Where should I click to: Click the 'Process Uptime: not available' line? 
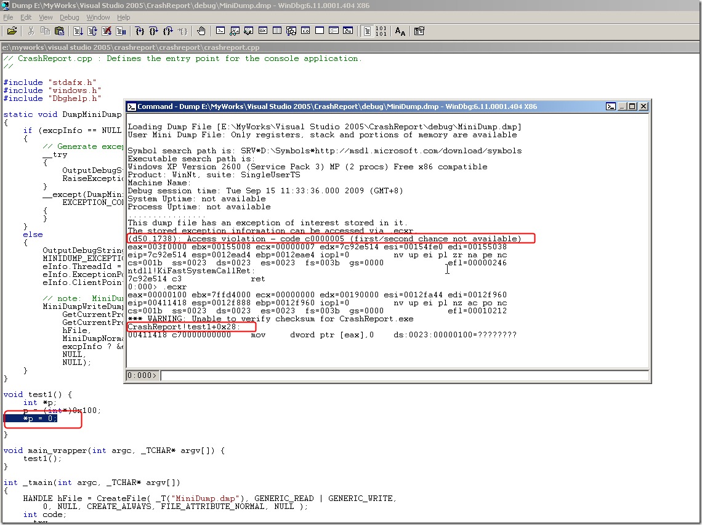(x=200, y=207)
